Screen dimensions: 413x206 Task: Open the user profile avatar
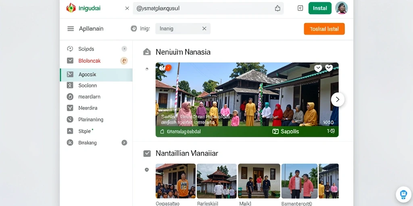[x=341, y=8]
